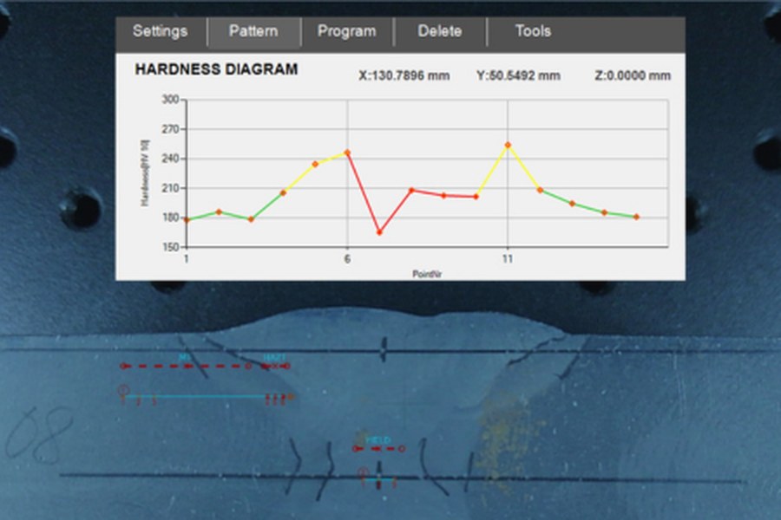The height and width of the screenshot is (520, 781).
Task: Open the Settings menu
Action: point(161,31)
